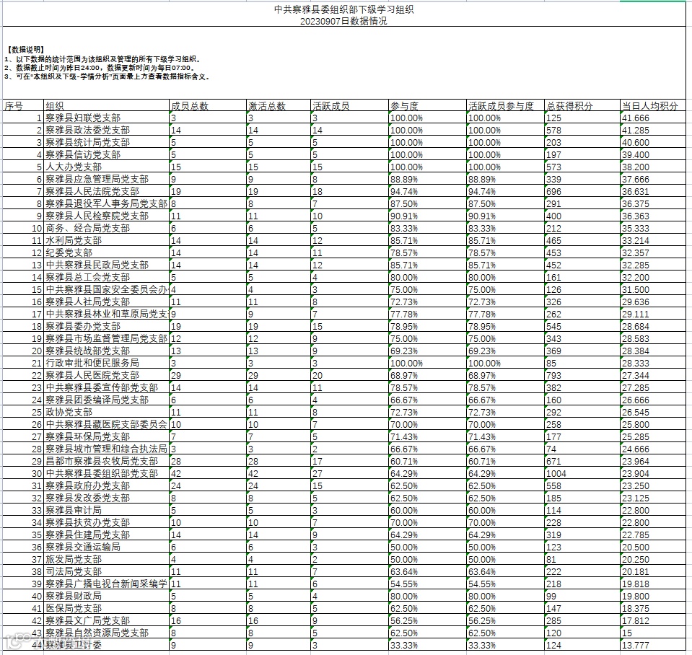Click the cell 察雅县交通运输局
The width and height of the screenshot is (692, 655).
click(x=106, y=547)
